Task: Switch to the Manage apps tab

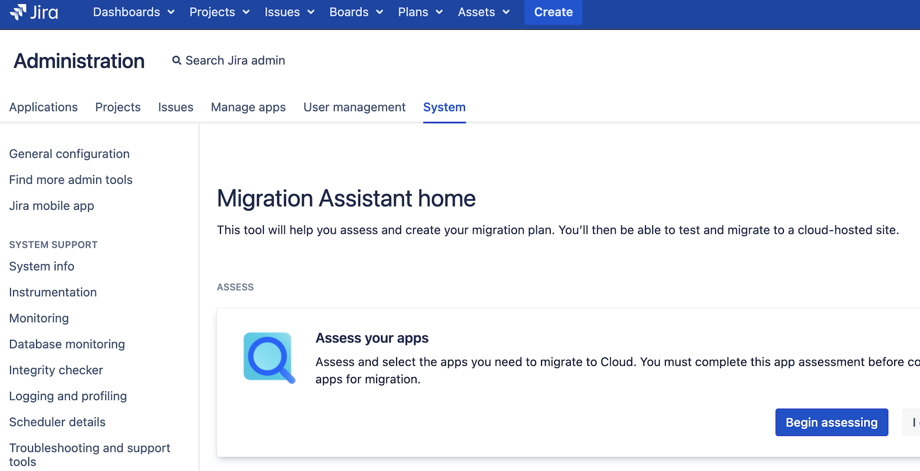Action: coord(248,107)
